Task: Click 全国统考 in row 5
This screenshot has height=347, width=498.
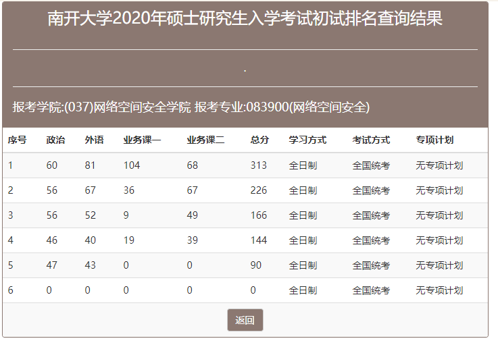Action: [371, 265]
